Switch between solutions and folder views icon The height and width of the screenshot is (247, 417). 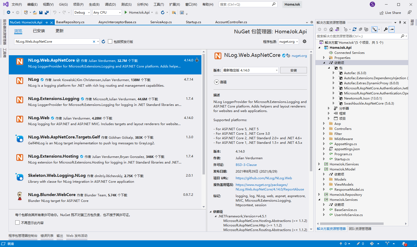pyautogui.click(x=337, y=29)
